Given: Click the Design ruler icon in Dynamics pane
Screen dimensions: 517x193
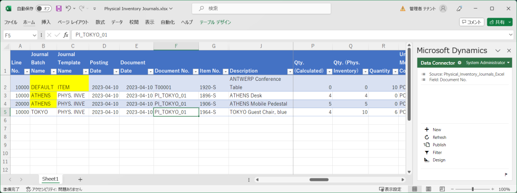Looking at the screenshot, I should pyautogui.click(x=427, y=160).
